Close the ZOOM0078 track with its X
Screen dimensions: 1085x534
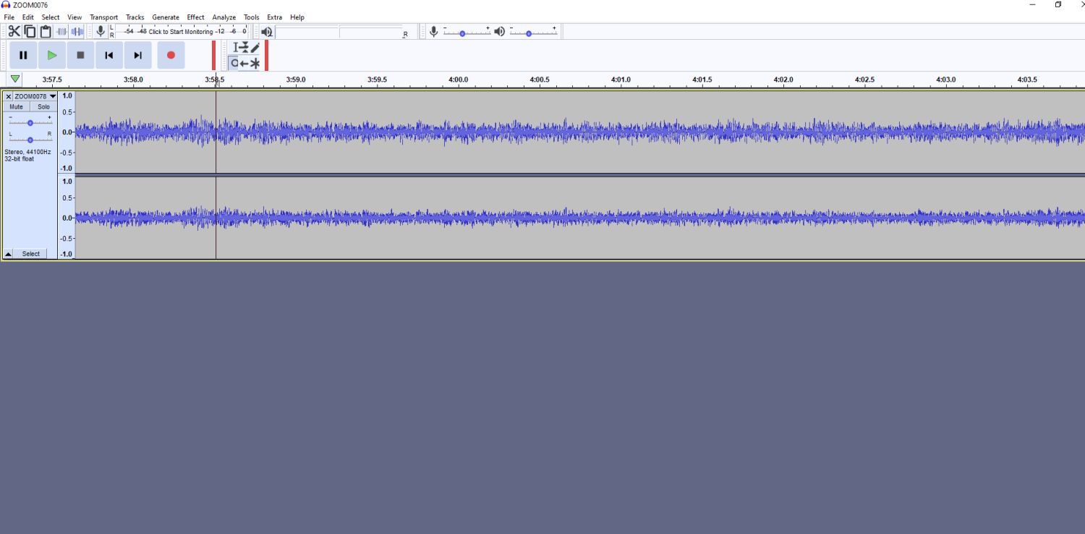point(8,96)
